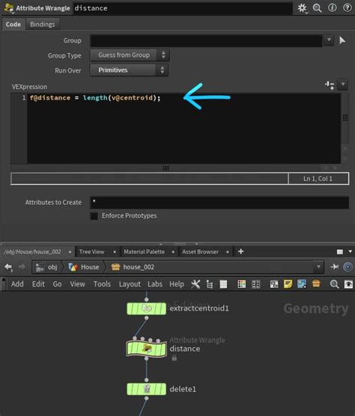Click the pane link target circle icon
Screen dimensions: 355x416
(x=348, y=266)
